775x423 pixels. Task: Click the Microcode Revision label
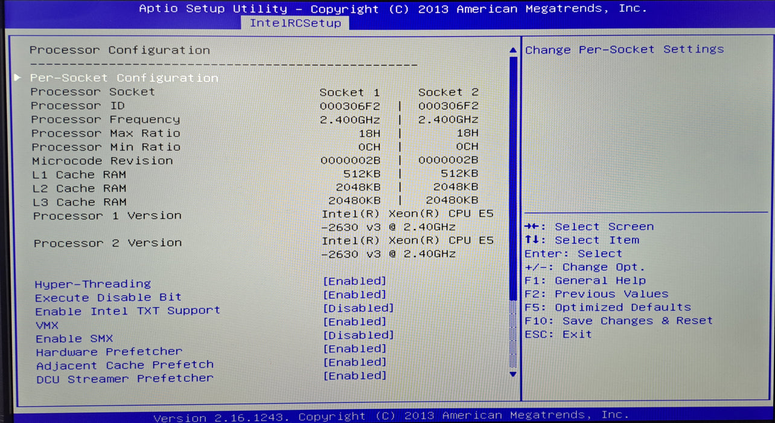coord(103,161)
